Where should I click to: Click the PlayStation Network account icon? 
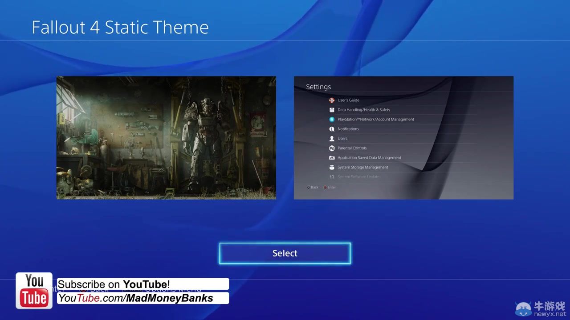332,120
